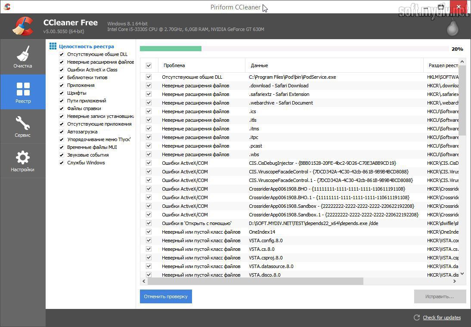Toggle the Шрифты checkbox
471x327 pixels.
point(62,93)
